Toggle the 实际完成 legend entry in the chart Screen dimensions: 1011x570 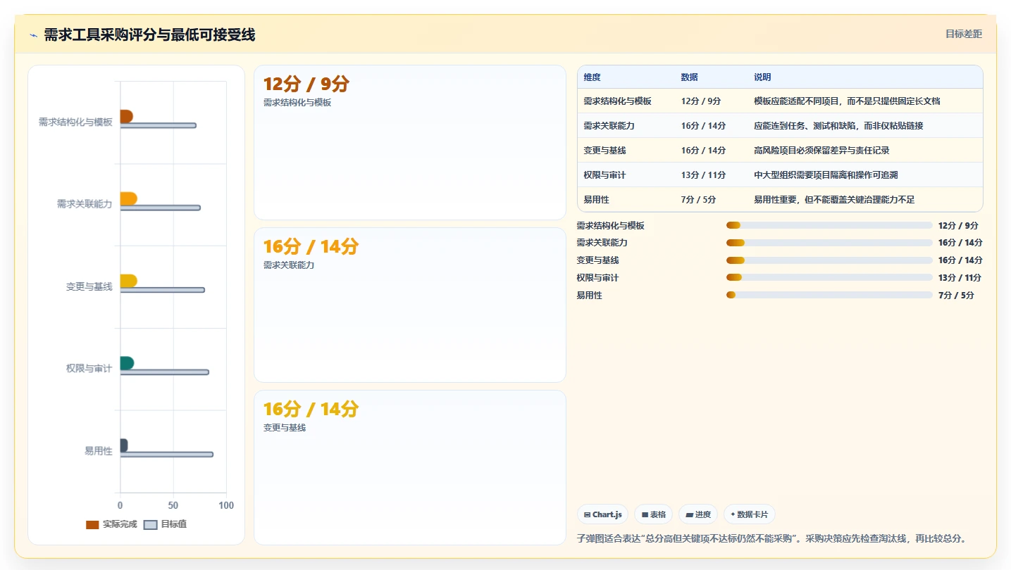point(111,524)
